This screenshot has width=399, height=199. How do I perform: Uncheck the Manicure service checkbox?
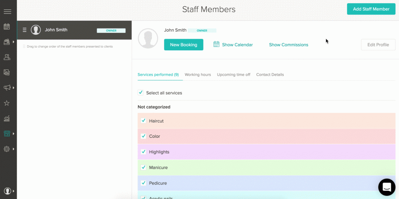pos(143,167)
